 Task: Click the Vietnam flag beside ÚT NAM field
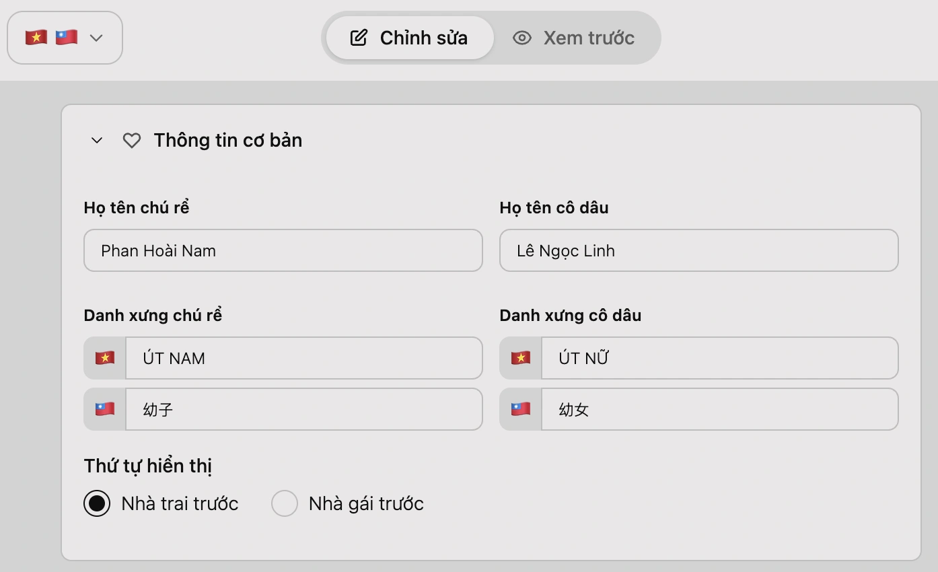[x=104, y=358]
